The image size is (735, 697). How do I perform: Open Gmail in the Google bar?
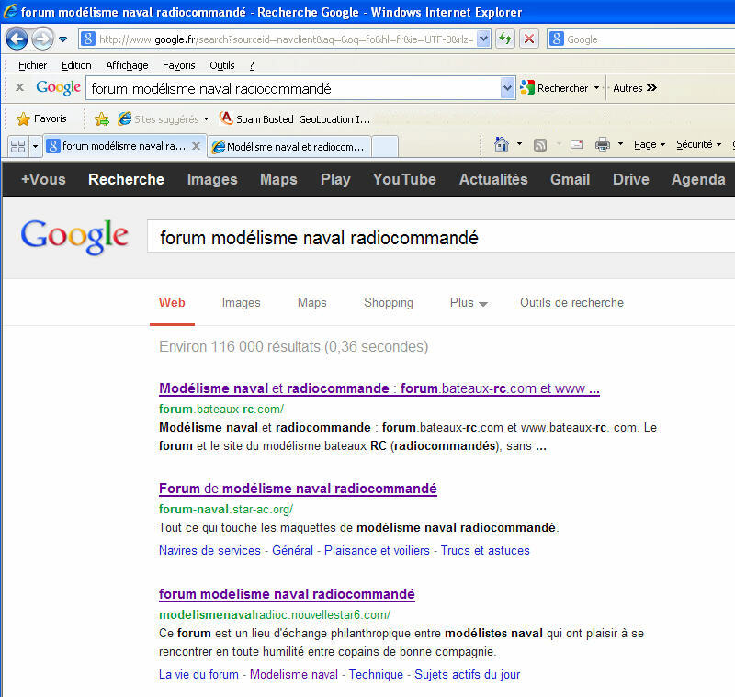pos(570,179)
